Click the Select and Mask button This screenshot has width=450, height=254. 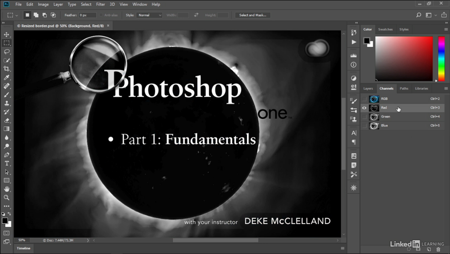(253, 15)
